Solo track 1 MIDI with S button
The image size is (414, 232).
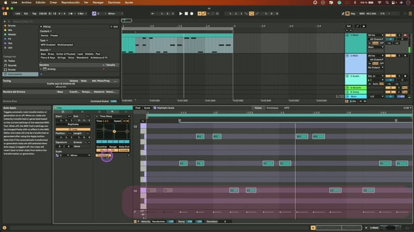tap(399, 35)
